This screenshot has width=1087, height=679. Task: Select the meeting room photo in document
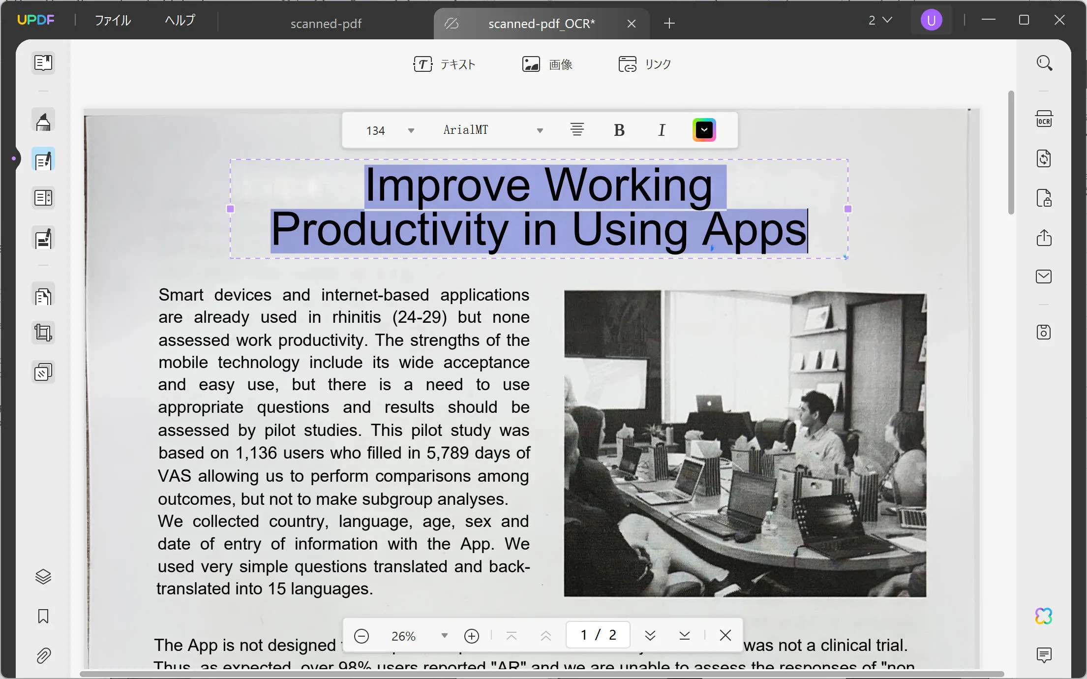(x=745, y=444)
